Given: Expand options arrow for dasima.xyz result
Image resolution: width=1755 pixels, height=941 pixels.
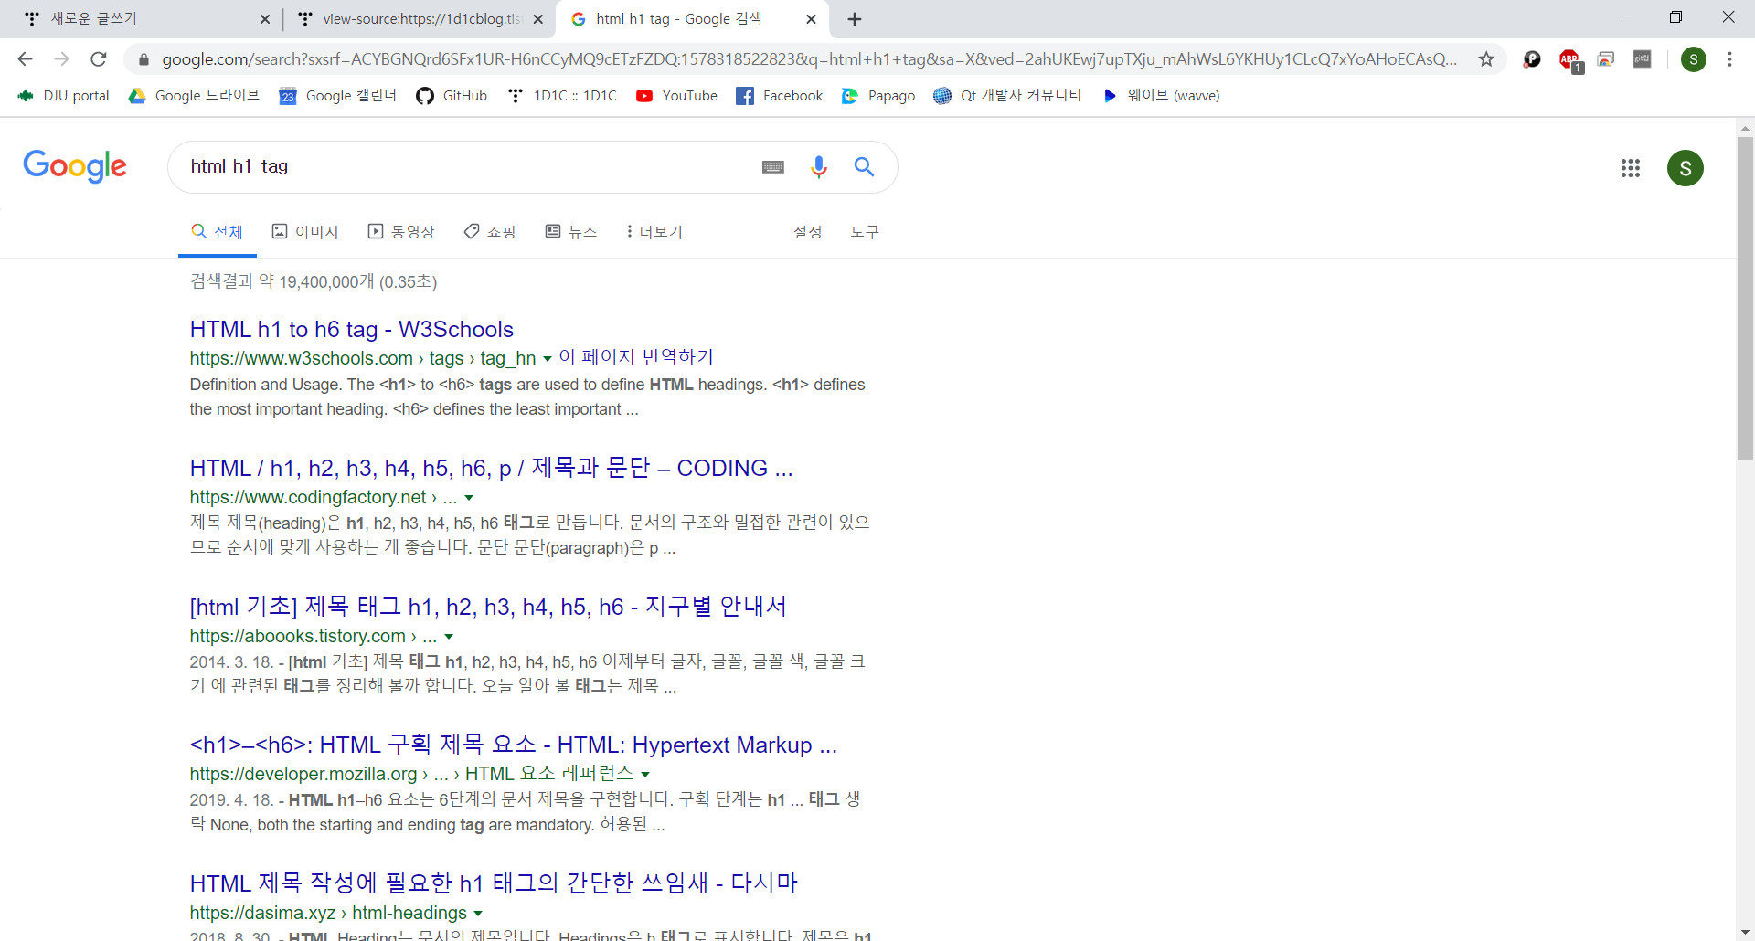Looking at the screenshot, I should coord(478,914).
